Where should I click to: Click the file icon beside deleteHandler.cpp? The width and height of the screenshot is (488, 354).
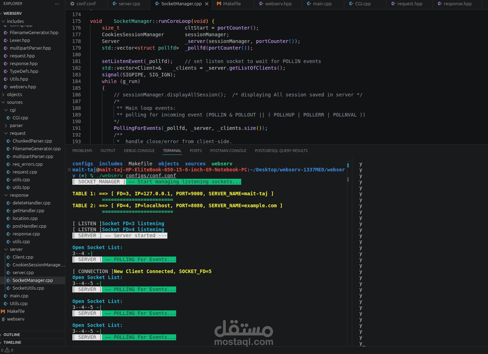pyautogui.click(x=8, y=203)
